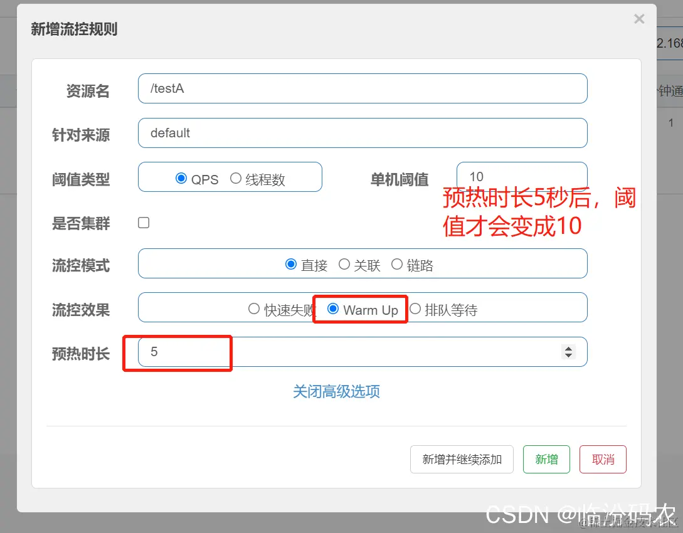Select the Warm Up flow control effect
The height and width of the screenshot is (533, 683).
(x=332, y=309)
